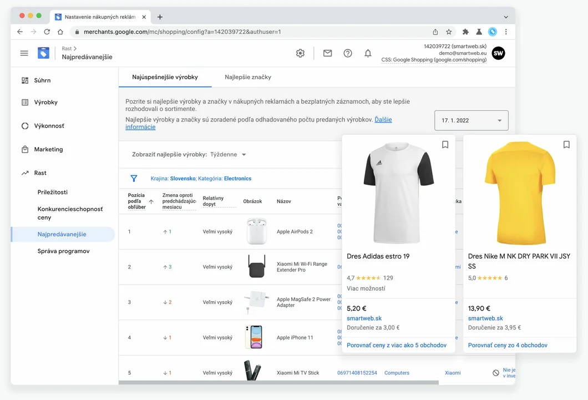Open the notifications bell
Image resolution: width=588 pixels, height=400 pixels.
368,53
